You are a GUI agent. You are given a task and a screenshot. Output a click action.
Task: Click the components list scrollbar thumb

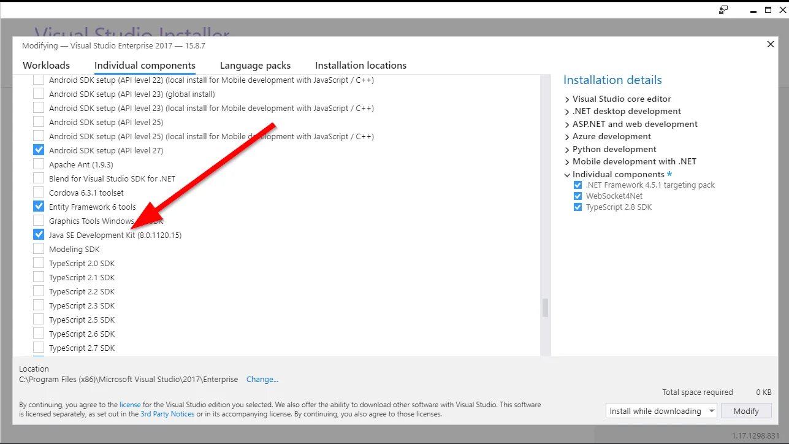tap(545, 308)
